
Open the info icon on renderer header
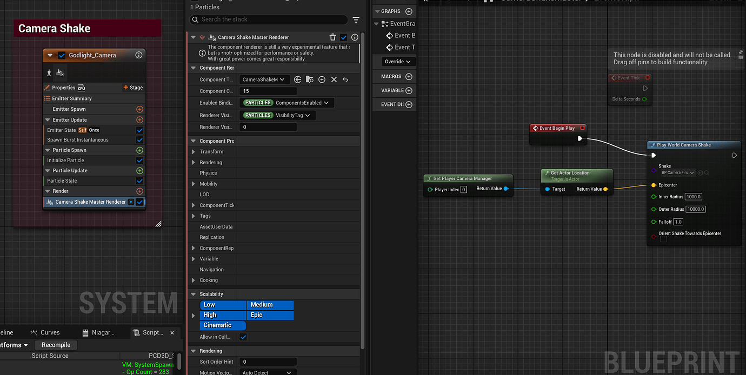click(x=355, y=37)
